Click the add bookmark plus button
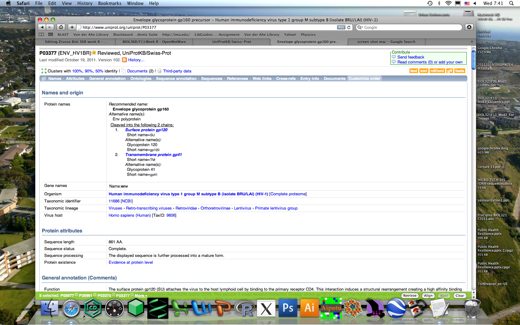Viewport: 520px width, 325px height. [72, 27]
